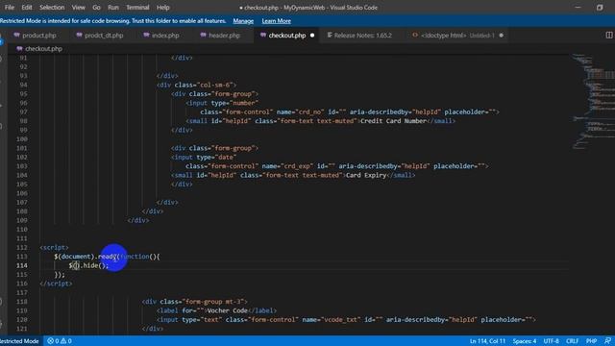The image size is (615, 346).
Task: Click the name="crd_no" attribute
Action: [301, 111]
